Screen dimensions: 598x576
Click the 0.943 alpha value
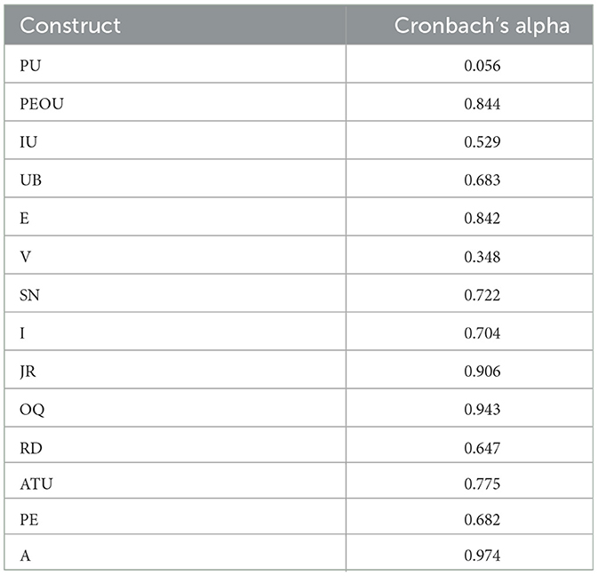tap(482, 409)
